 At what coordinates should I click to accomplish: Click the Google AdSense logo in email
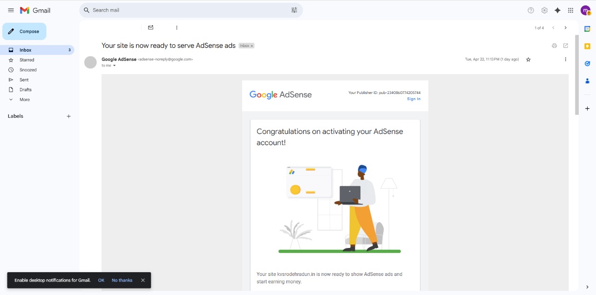pyautogui.click(x=280, y=95)
